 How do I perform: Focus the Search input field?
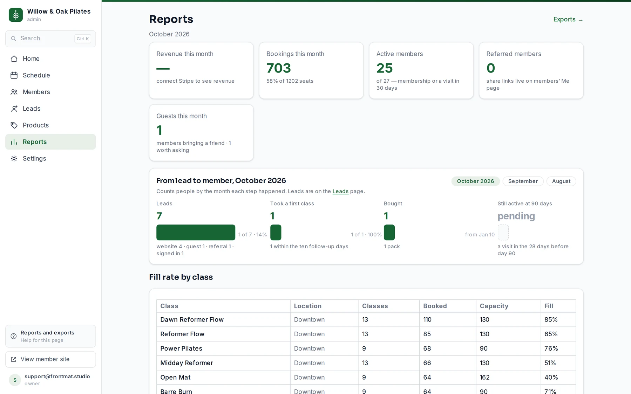50,39
